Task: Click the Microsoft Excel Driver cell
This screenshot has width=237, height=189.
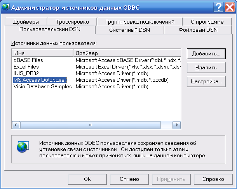Action: 128,67
